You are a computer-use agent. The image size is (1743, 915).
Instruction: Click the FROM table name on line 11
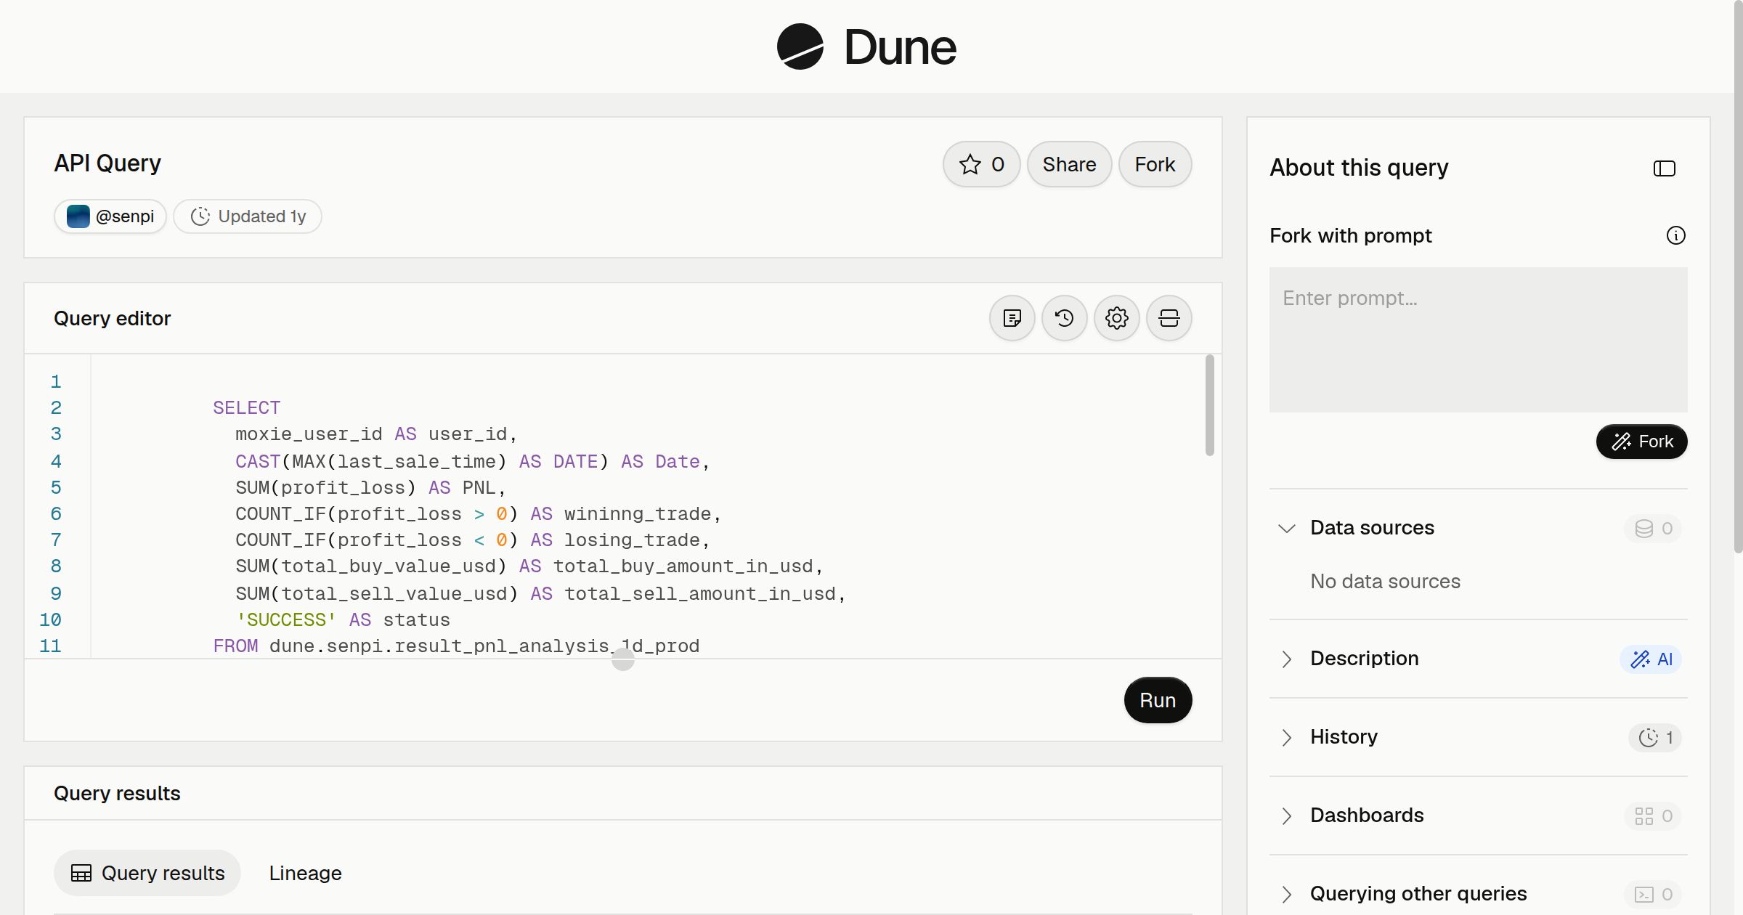[484, 646]
